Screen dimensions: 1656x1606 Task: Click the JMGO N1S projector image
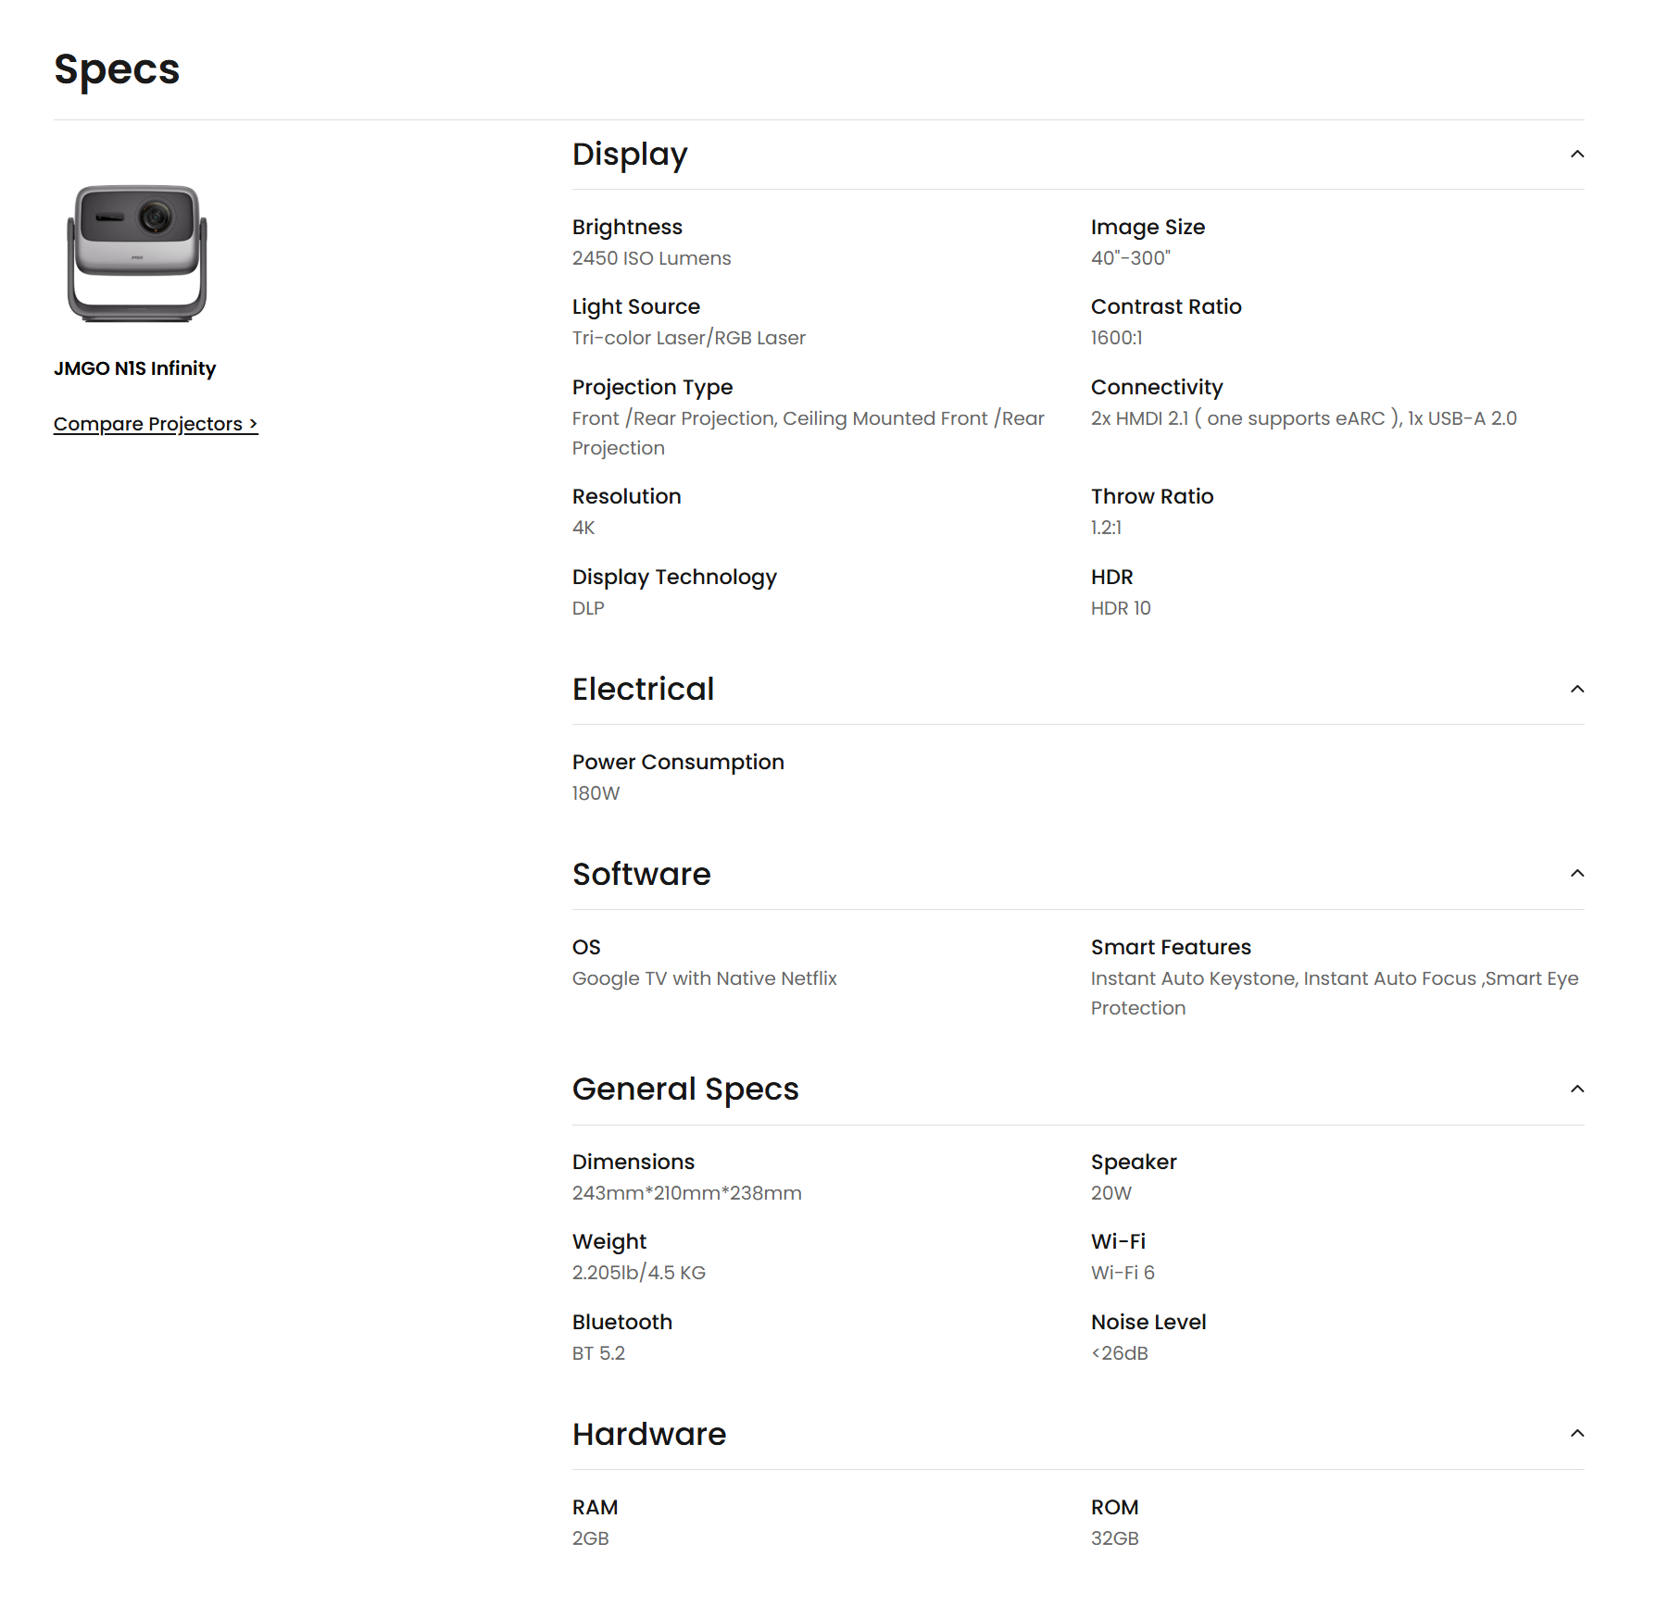point(137,253)
